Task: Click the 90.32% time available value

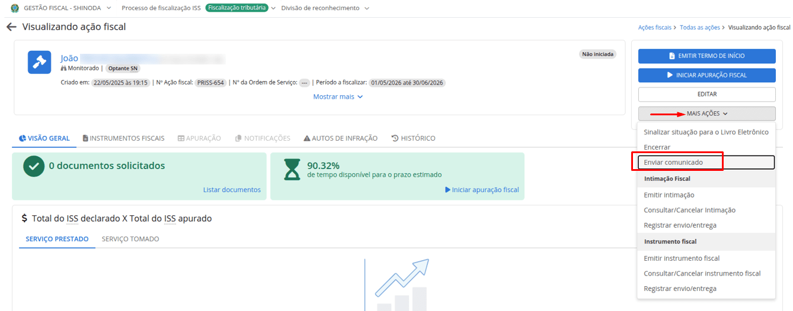Action: pos(324,166)
